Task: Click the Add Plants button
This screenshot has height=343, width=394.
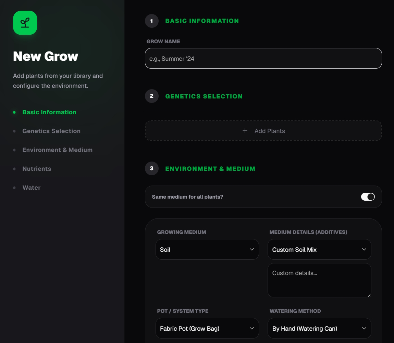Action: click(x=263, y=131)
